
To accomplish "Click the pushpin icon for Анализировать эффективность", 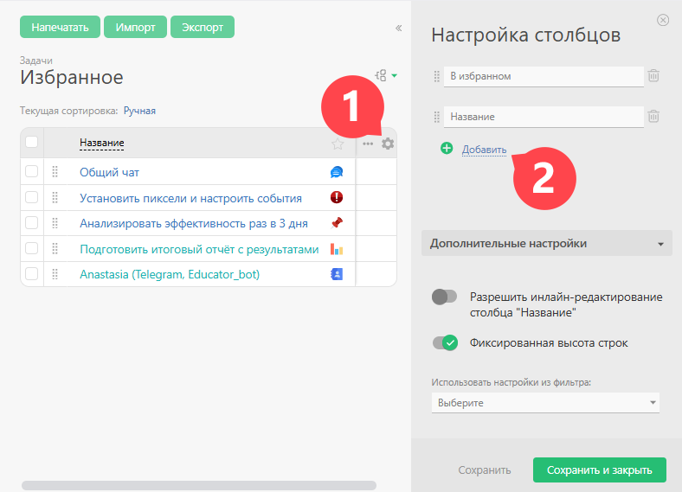I will (x=337, y=223).
